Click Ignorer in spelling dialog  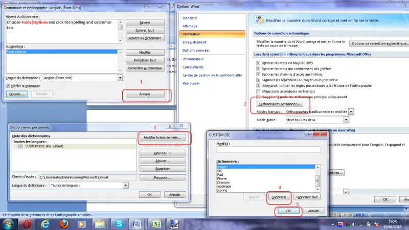point(145,22)
